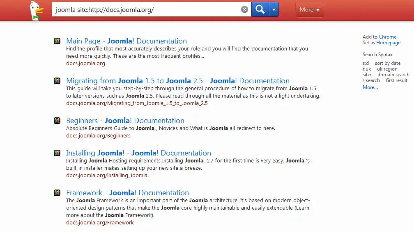Viewport: 414px width, 233px height.
Task: Open the dropdown arrow beside the search button
Action: [274, 9]
